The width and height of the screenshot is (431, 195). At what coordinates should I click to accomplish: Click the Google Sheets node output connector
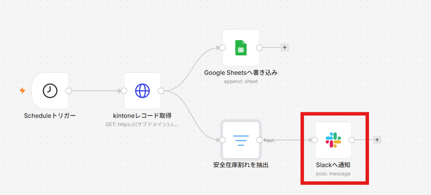pyautogui.click(x=259, y=48)
